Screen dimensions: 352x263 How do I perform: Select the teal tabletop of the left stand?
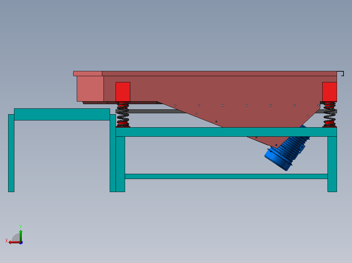pyautogui.click(x=62, y=114)
